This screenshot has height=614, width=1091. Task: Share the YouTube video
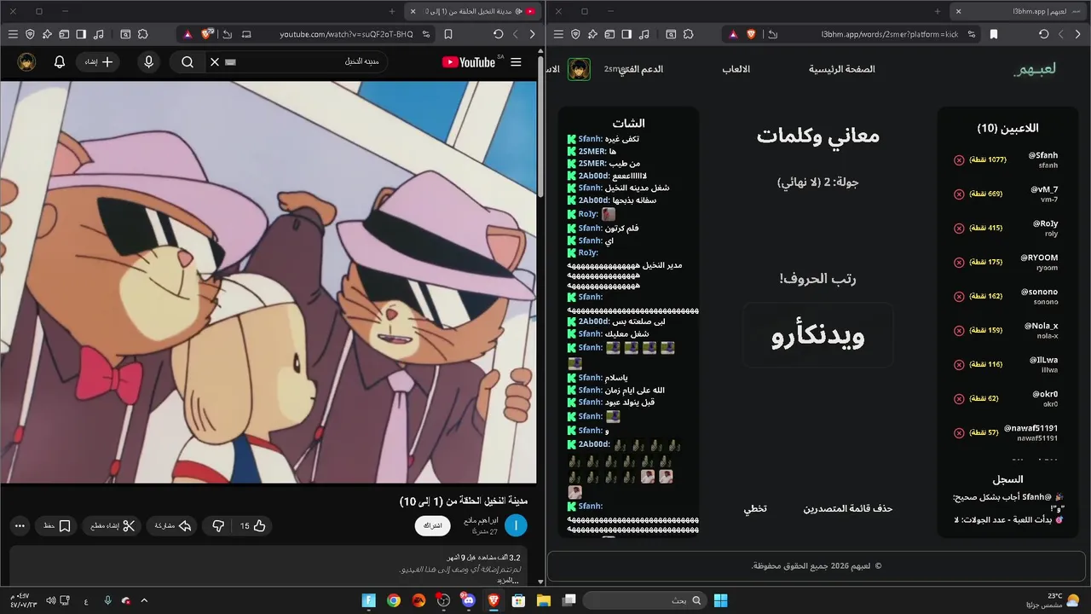coord(172,526)
